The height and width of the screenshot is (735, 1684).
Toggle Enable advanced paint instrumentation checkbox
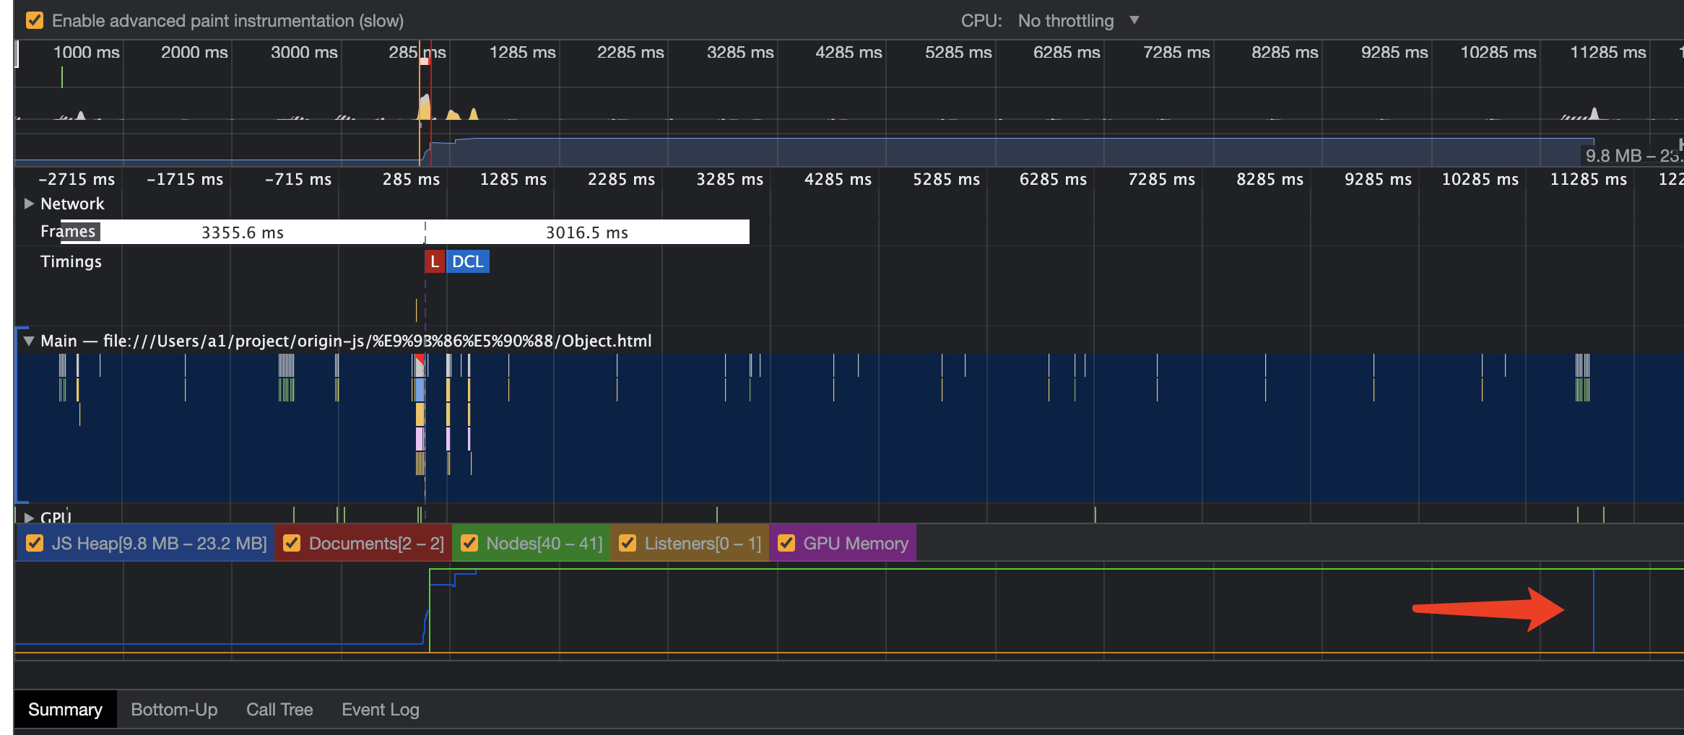pos(34,20)
